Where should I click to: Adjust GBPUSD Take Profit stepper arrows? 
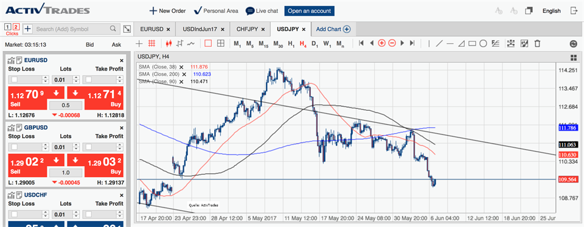point(120,147)
